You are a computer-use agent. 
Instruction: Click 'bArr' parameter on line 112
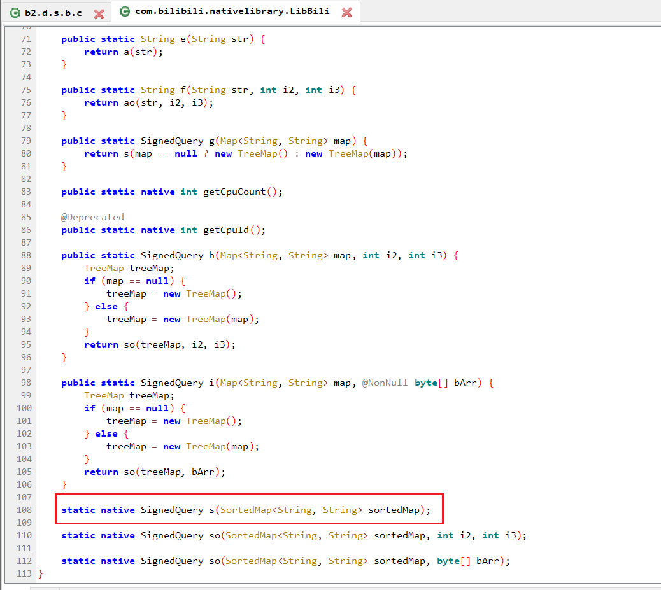(488, 561)
